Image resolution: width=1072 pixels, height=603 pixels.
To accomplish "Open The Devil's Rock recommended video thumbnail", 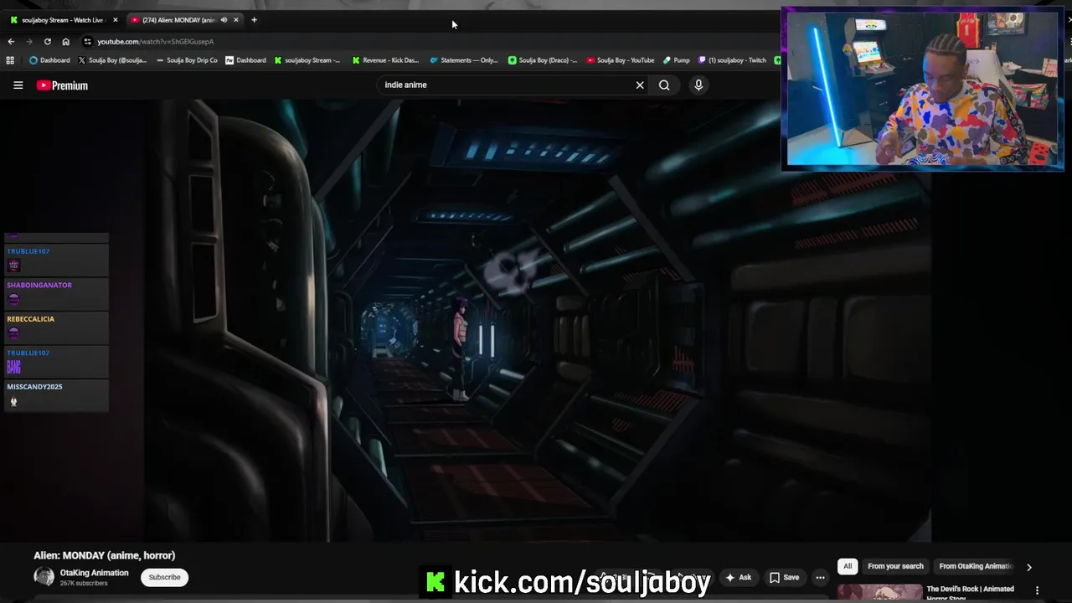I will [879, 593].
